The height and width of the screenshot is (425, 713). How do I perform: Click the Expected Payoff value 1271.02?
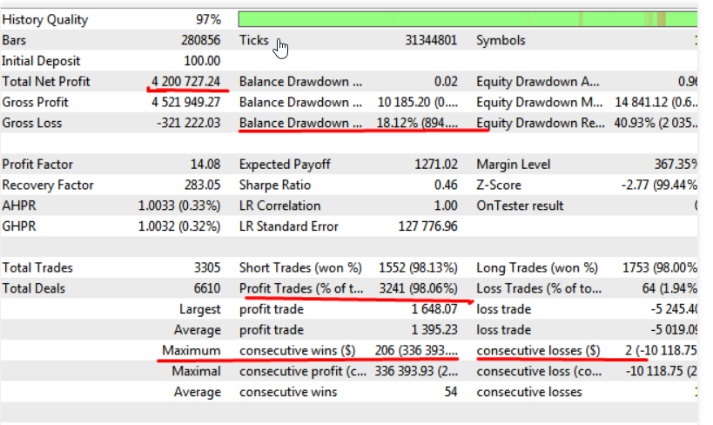pyautogui.click(x=436, y=165)
